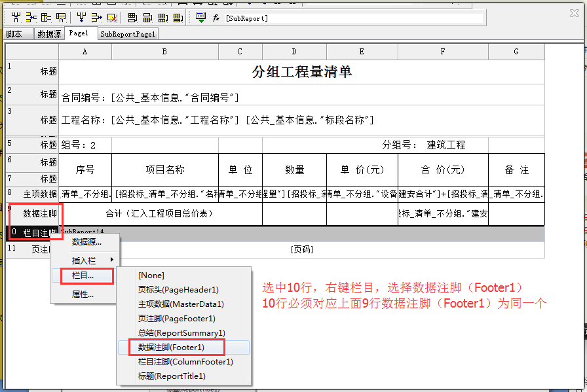Click the yellow icon with blue right arrow
This screenshot has width=587, height=392.
tap(96, 18)
